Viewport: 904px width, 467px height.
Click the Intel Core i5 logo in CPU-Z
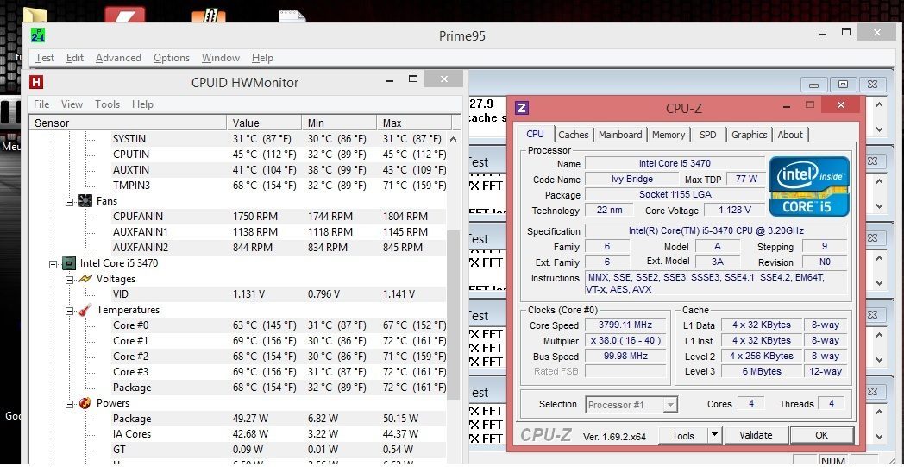pos(809,186)
